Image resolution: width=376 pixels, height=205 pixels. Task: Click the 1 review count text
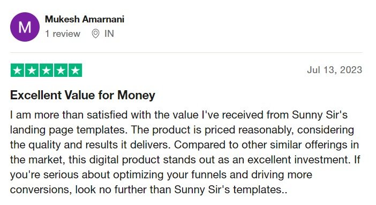click(63, 34)
